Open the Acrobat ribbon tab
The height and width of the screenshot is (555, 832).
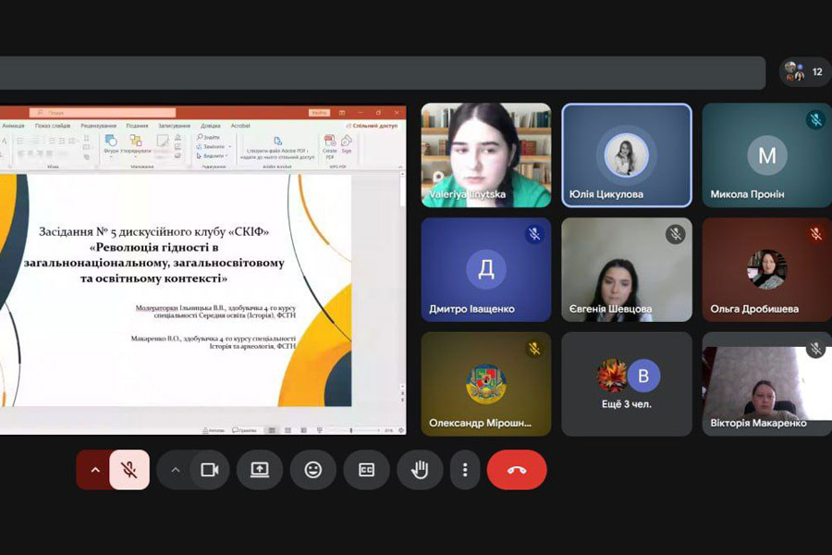[x=240, y=126]
